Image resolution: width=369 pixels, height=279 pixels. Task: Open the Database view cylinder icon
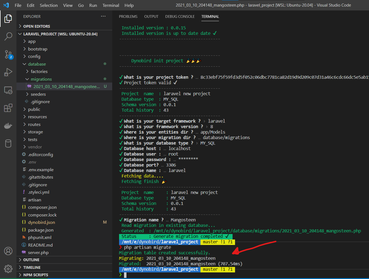click(x=8, y=143)
